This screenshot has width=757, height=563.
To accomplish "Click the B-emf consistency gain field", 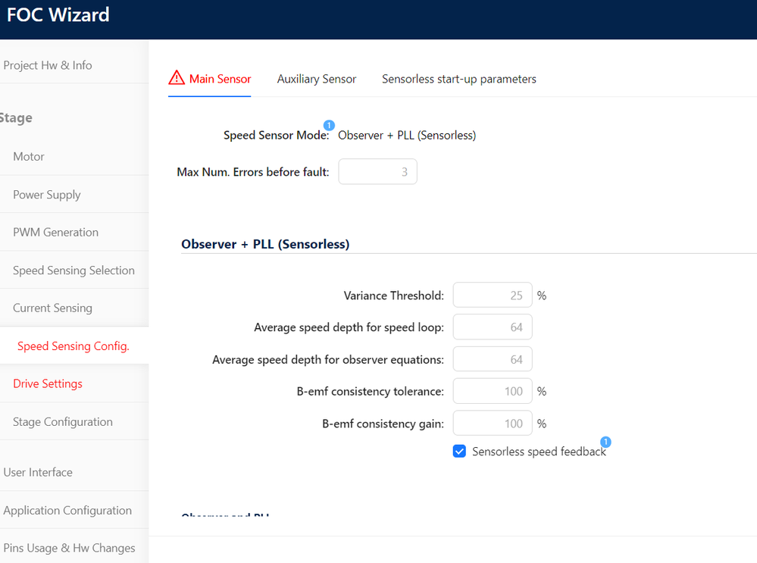I will pos(493,424).
